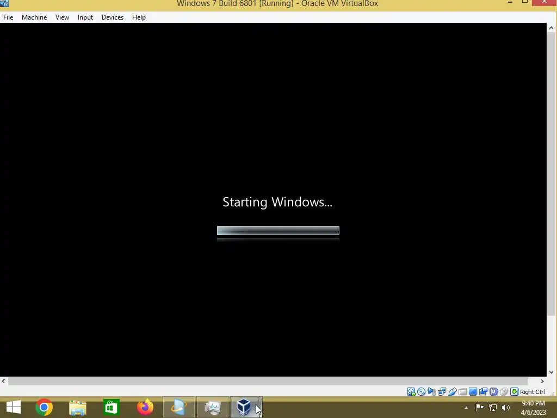The image size is (557, 418).
Task: Click the shared folders status icon
Action: click(x=462, y=392)
